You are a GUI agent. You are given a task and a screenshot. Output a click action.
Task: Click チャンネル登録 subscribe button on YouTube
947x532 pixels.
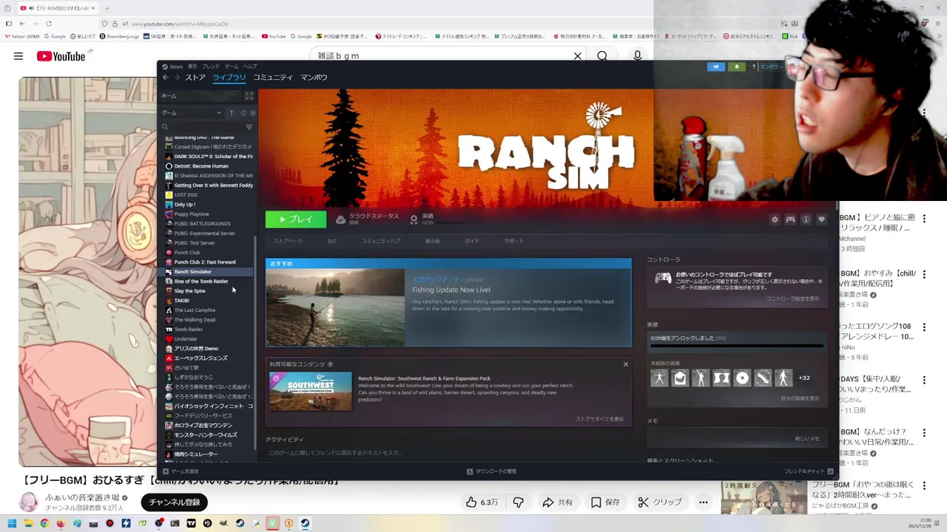175,502
